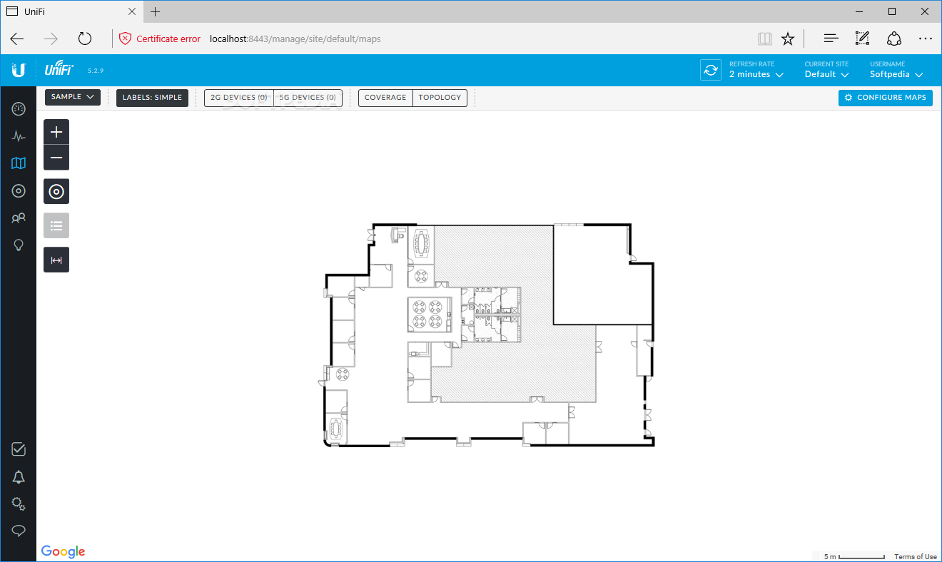Open the Terms of Use link
This screenshot has height=562, width=942.
coord(916,557)
